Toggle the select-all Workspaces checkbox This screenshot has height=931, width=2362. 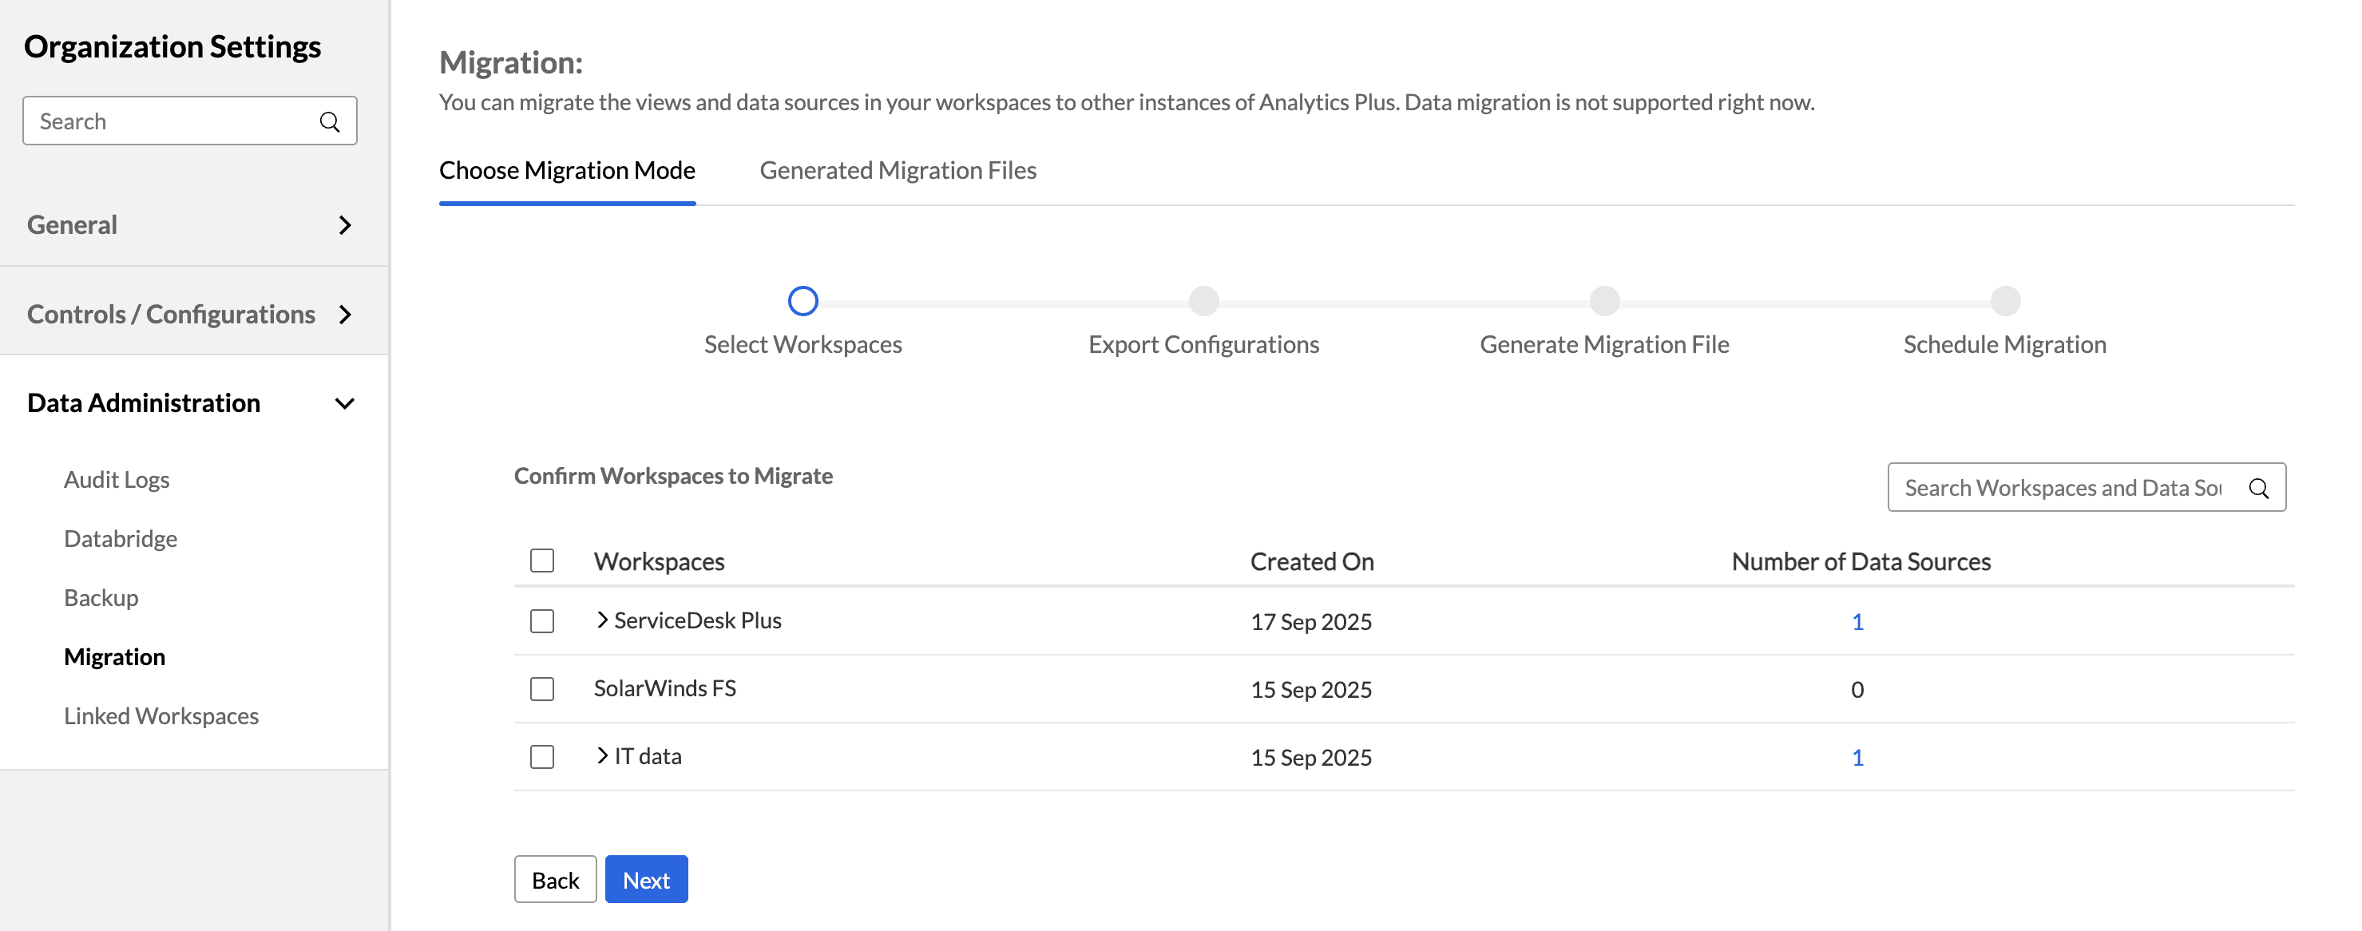point(542,561)
